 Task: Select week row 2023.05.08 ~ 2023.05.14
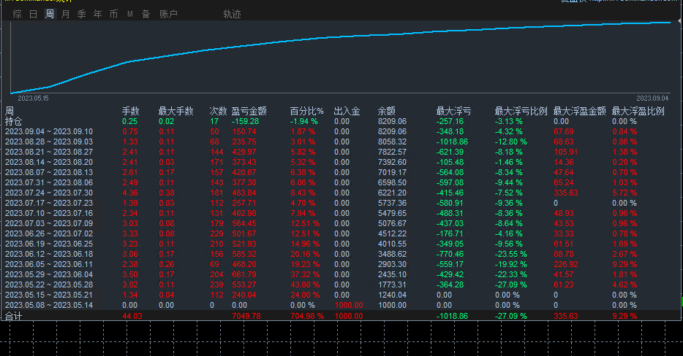pyautogui.click(x=341, y=305)
